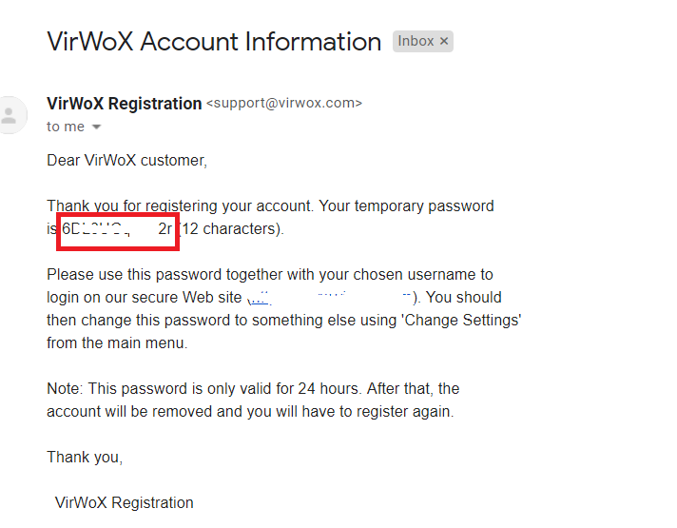Expand the 'to me' recipient details arrow
This screenshot has height=528, width=677.
[x=97, y=127]
